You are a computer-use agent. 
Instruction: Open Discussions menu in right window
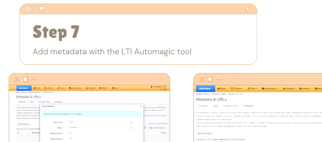(270, 88)
